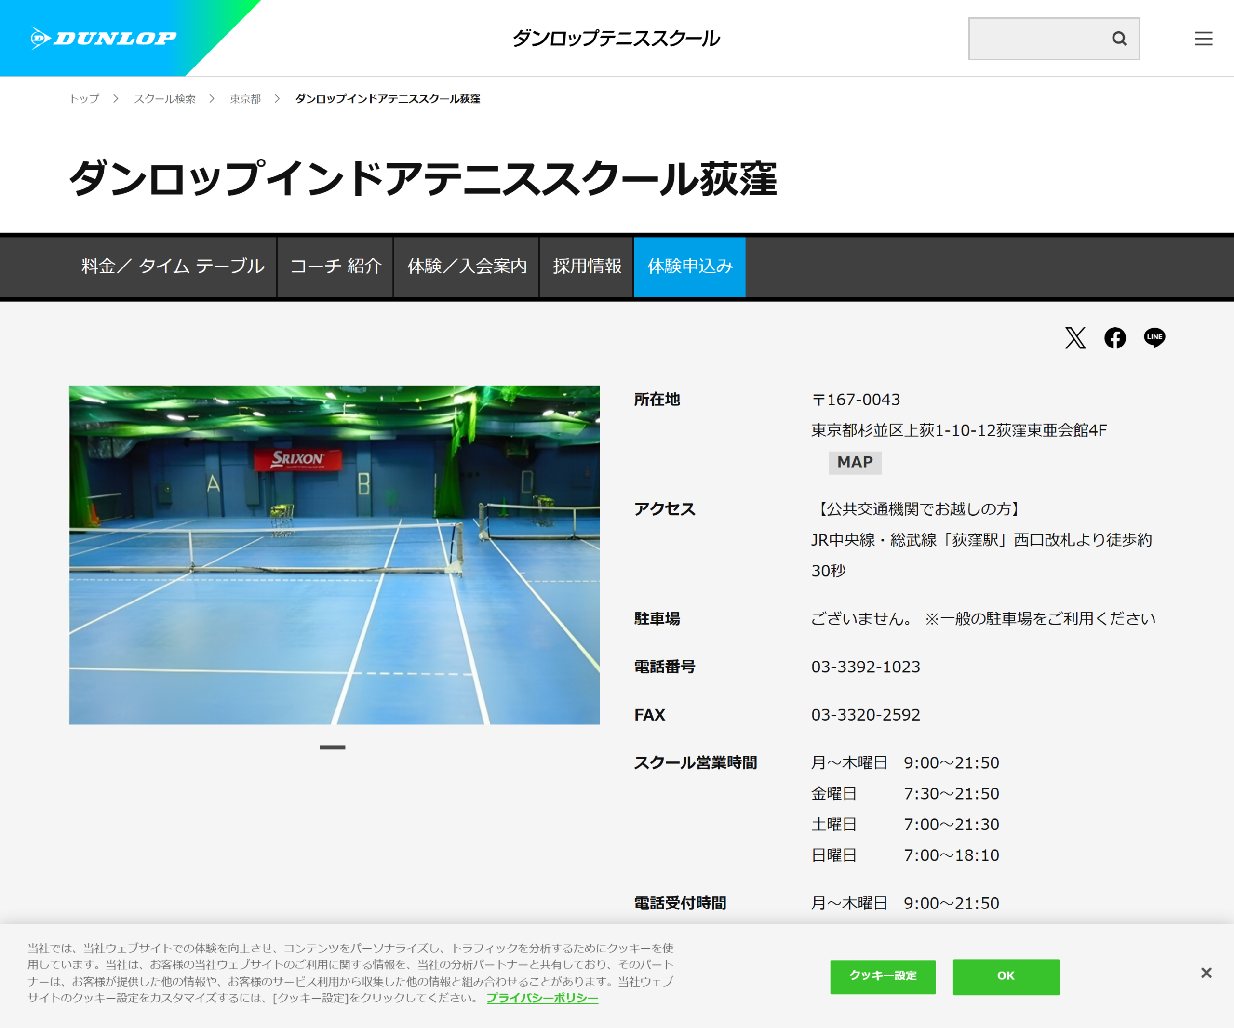
Task: Click the 金曜日 7:30～21:50 hours row
Action: [x=905, y=794]
